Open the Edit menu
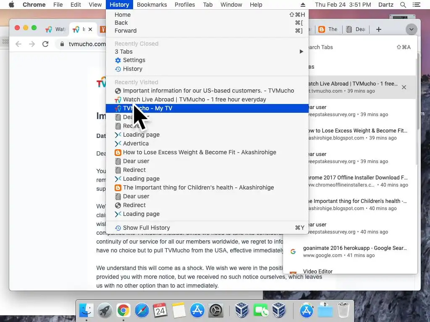 click(x=76, y=5)
